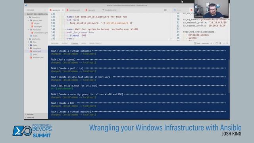This screenshot has width=254, height=143.
Task: Collapse the inventory folder
Action: point(27,17)
